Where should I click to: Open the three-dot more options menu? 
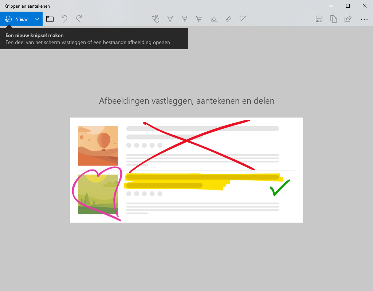(x=364, y=19)
